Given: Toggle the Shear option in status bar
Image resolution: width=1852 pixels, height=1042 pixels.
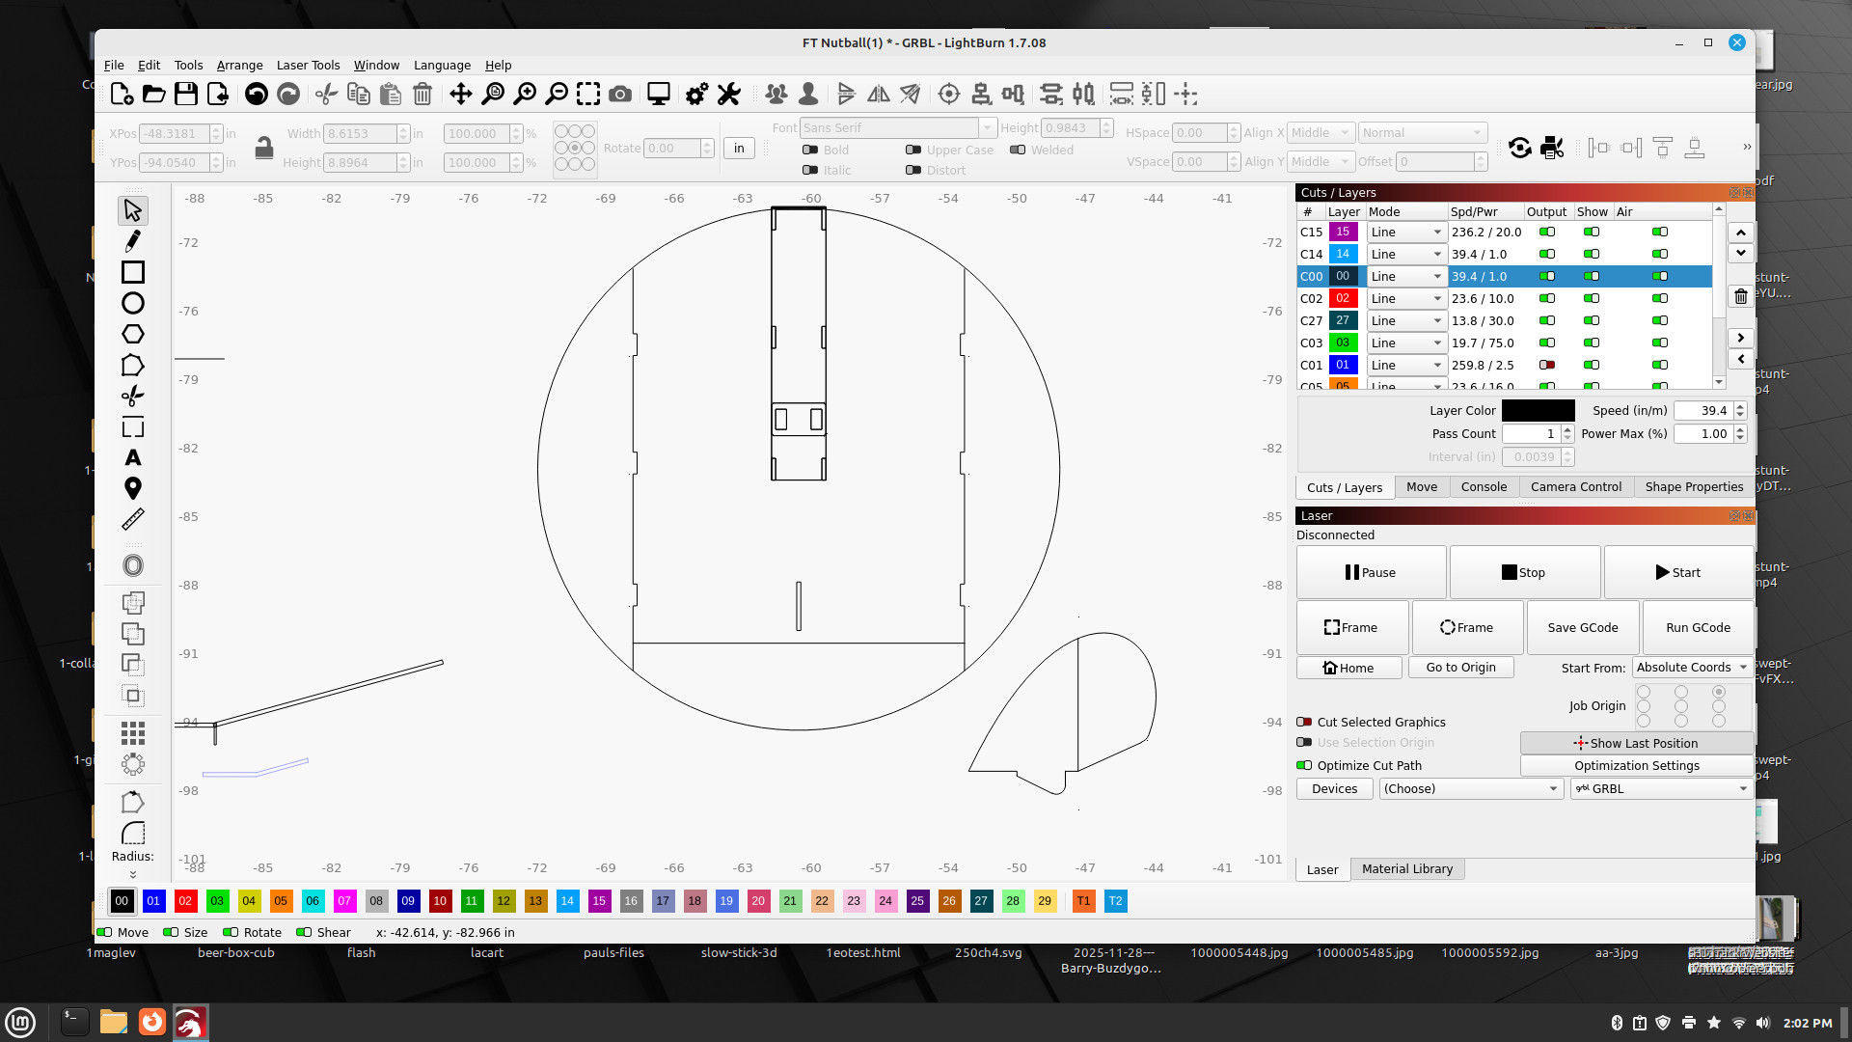Looking at the screenshot, I should point(304,932).
